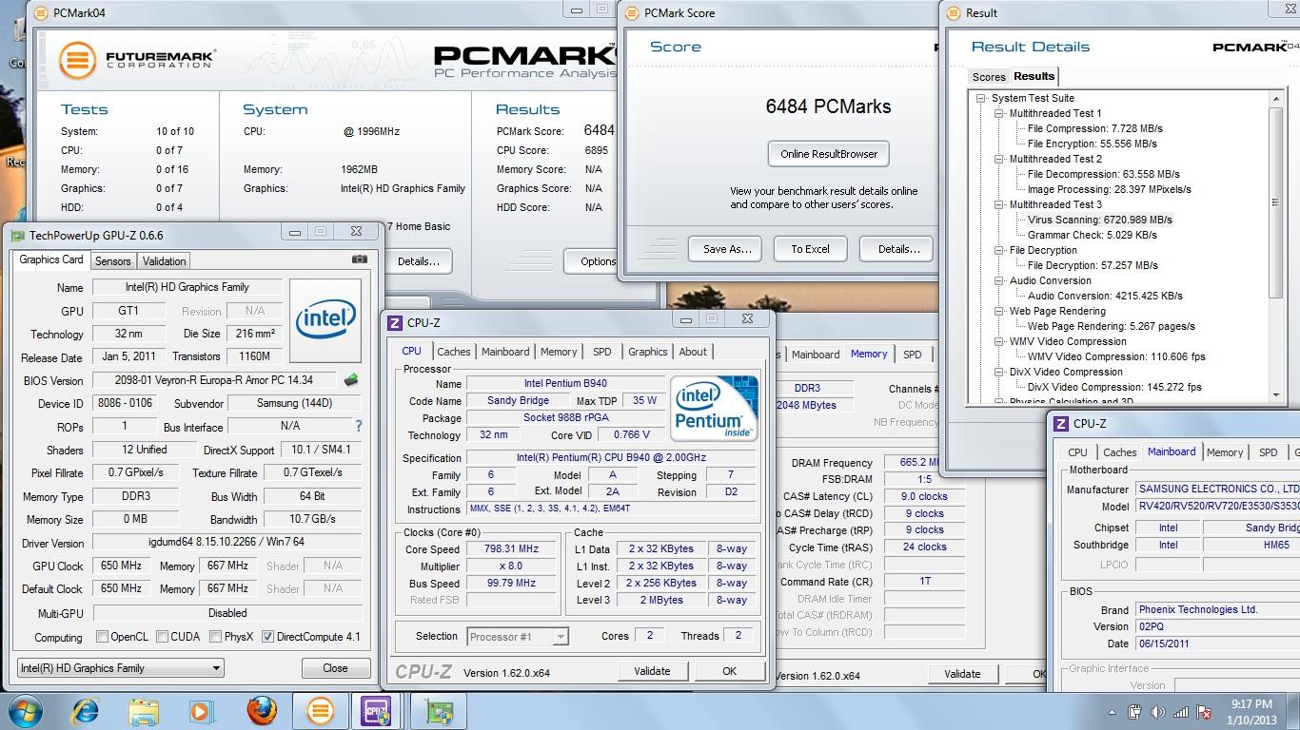Launch Internet Explorer from the taskbar
1300x730 pixels.
click(x=85, y=711)
